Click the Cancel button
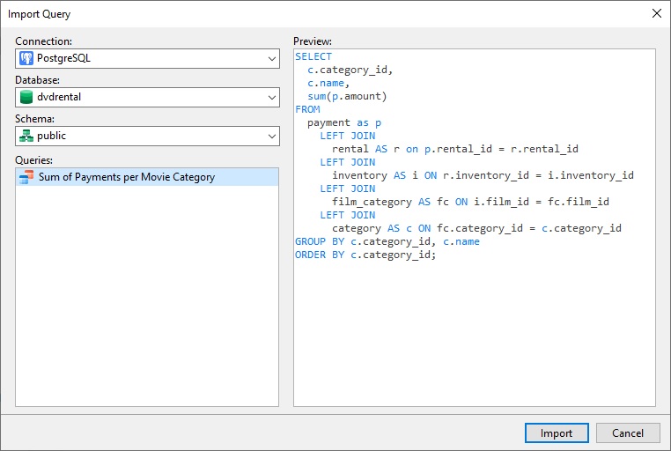This screenshot has width=671, height=451. pos(628,433)
